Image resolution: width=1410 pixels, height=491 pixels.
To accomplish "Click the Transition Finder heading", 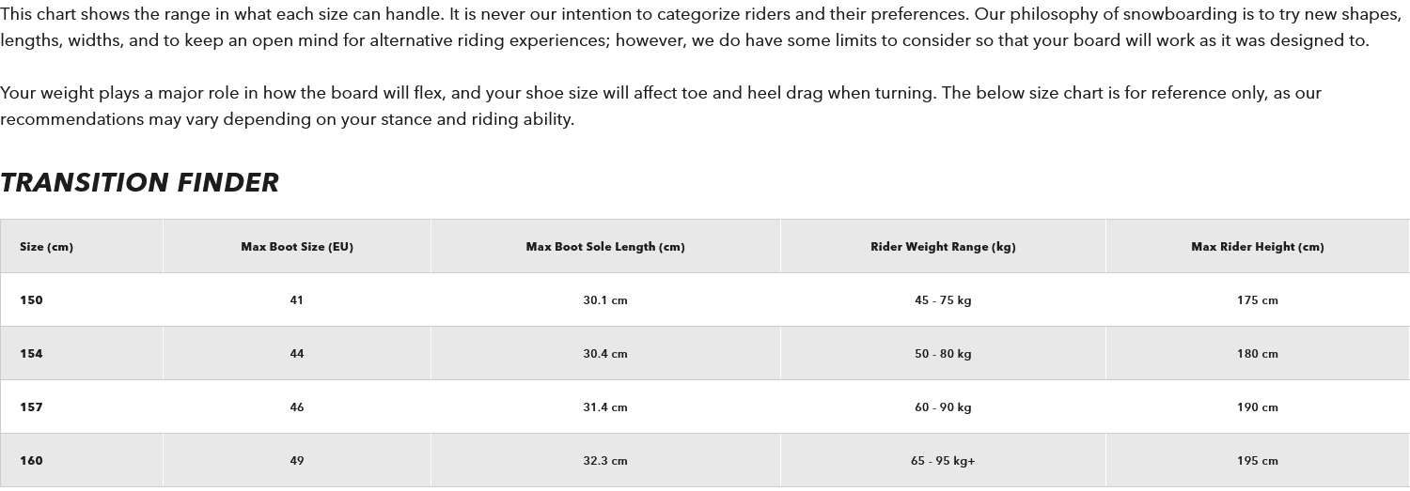I will [x=140, y=182].
